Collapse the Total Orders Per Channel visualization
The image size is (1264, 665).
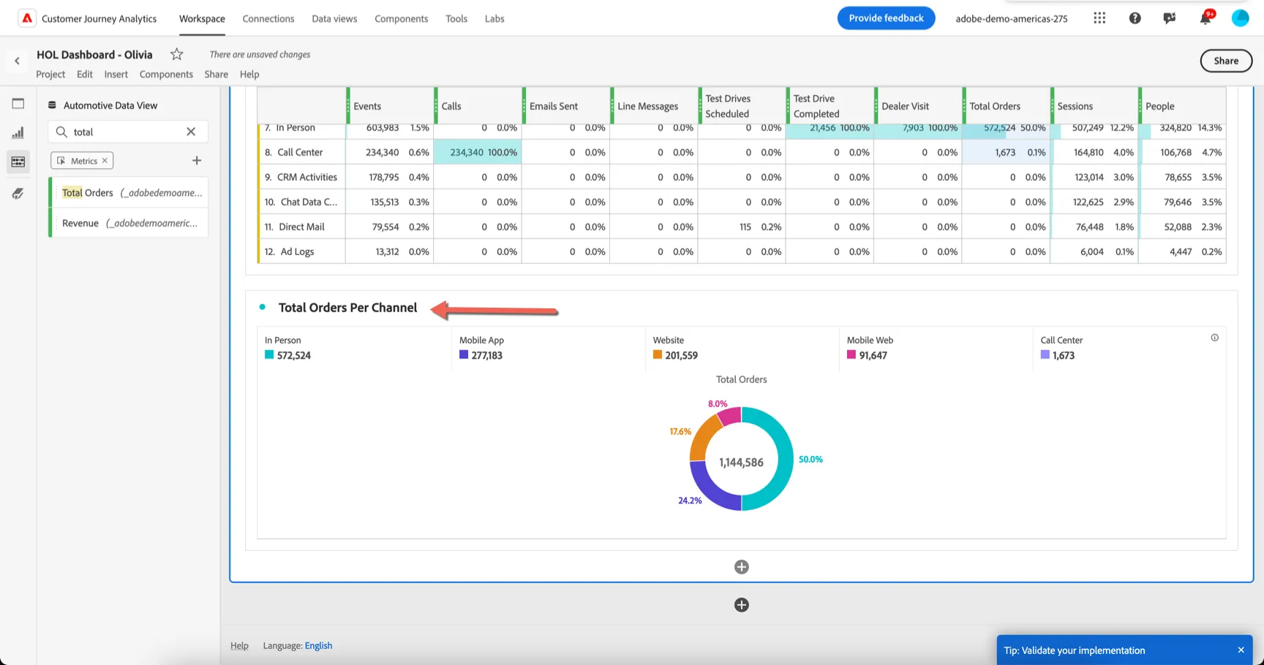tap(262, 307)
